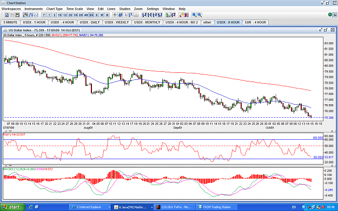Open the Window menu
This screenshot has width=338, height=211.
pos(169,9)
